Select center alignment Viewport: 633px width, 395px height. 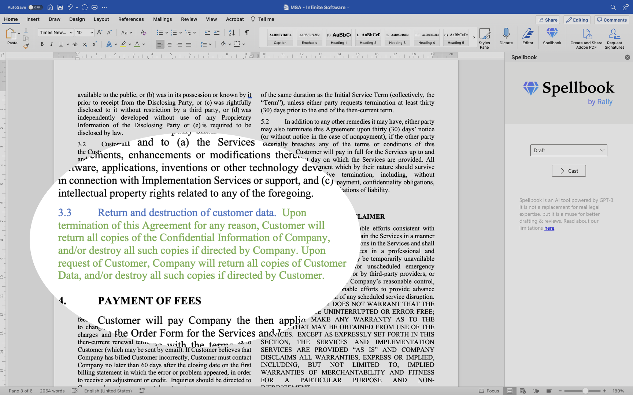click(169, 44)
